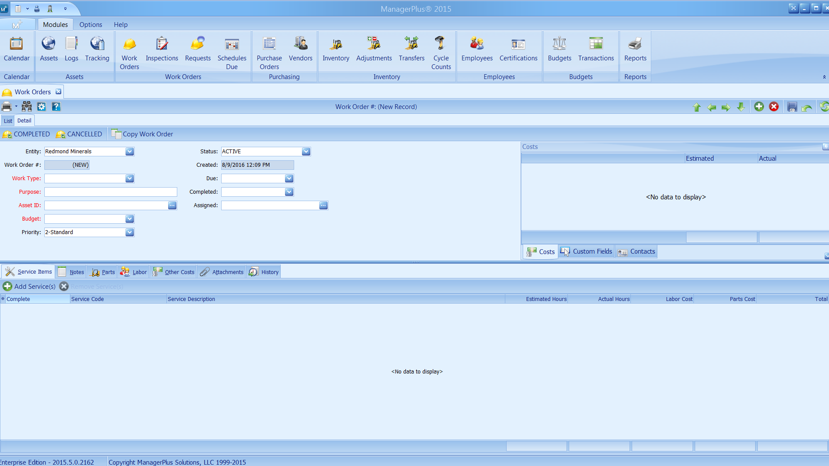Add new record with green plus icon
The image size is (829, 466).
(x=759, y=106)
